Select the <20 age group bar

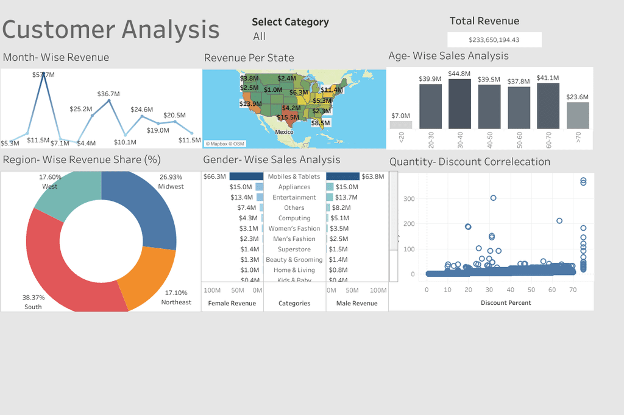401,125
